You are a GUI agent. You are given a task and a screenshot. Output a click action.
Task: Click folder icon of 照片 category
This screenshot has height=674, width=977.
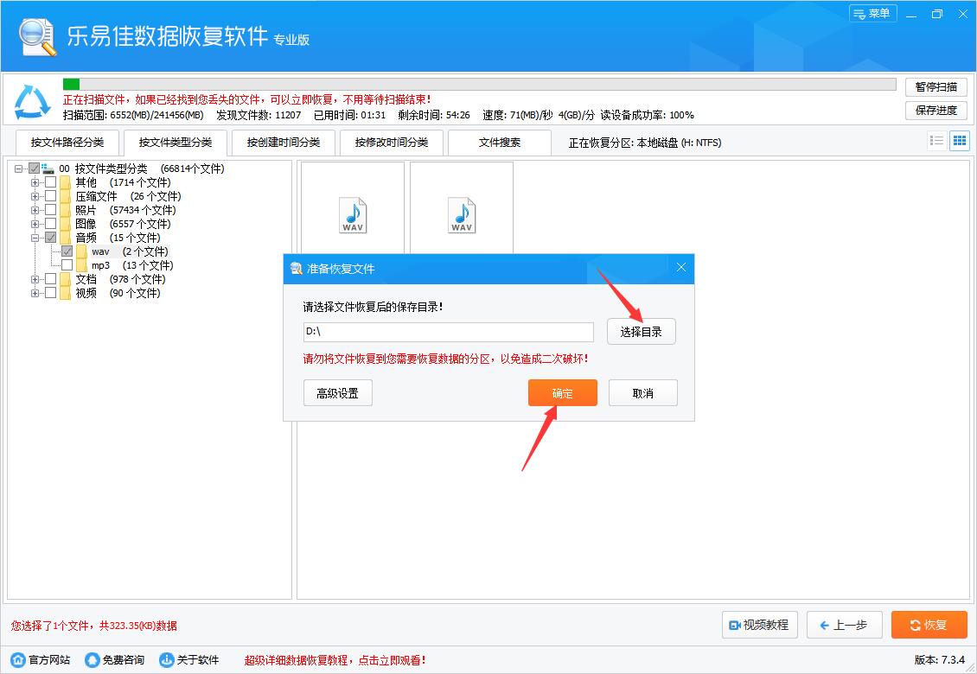pyautogui.click(x=66, y=210)
